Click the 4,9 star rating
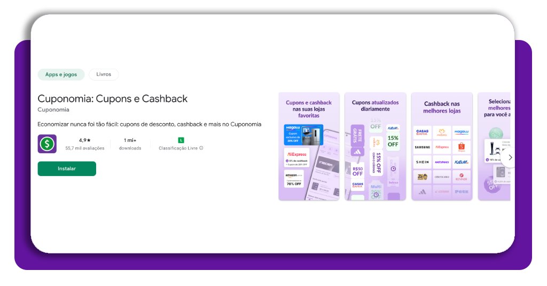Screen dimensions: 547x286 (84, 140)
